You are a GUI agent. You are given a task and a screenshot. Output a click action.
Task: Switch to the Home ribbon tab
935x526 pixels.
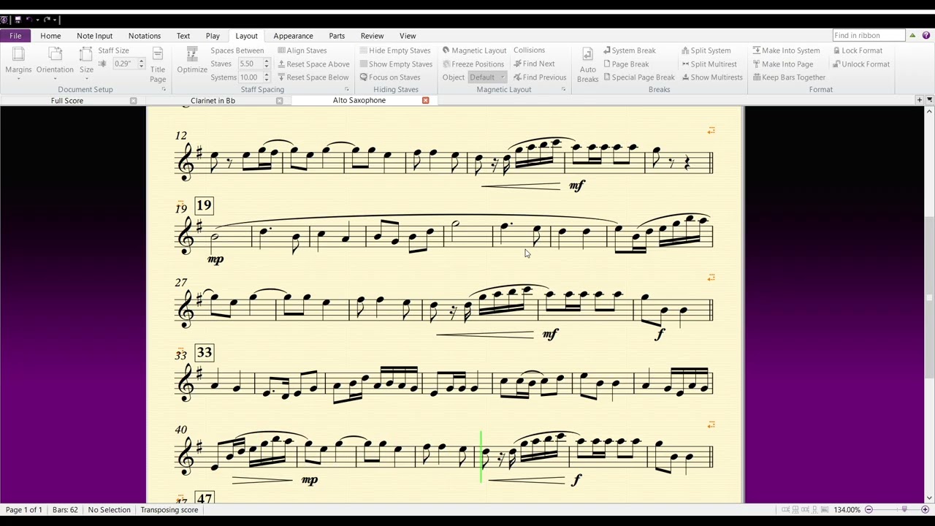point(50,35)
